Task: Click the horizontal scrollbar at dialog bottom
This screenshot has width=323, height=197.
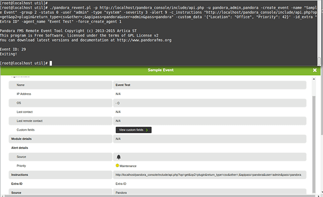Action: click(x=160, y=196)
